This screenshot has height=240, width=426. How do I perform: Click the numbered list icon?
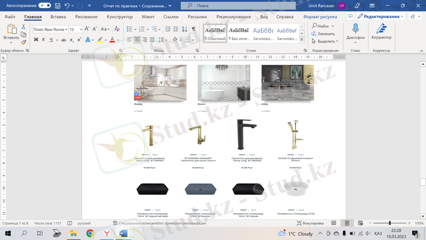tap(142, 29)
